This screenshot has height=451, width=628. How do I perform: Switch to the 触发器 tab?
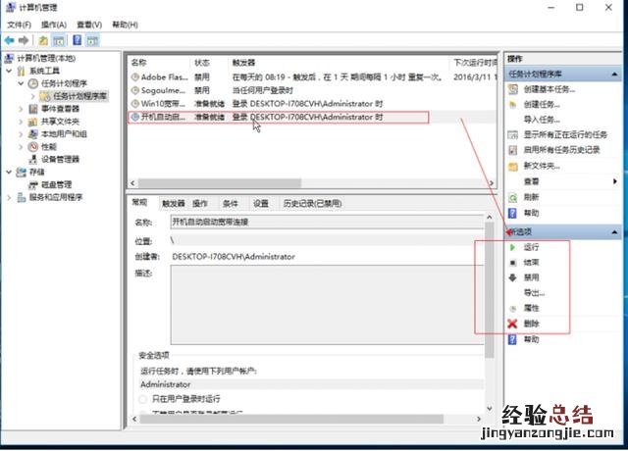pos(173,204)
